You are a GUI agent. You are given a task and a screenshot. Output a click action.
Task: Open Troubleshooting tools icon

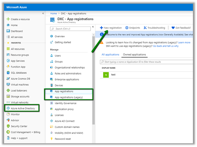point(145,28)
